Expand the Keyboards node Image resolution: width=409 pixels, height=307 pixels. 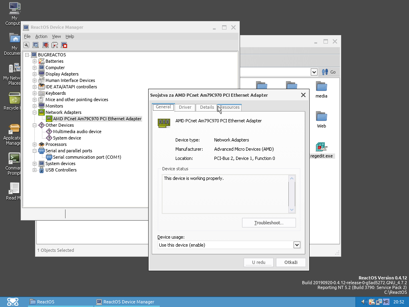pos(34,93)
